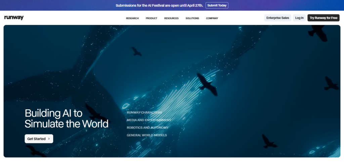
Task: Click Enterprise Sales button
Action: pyautogui.click(x=278, y=18)
